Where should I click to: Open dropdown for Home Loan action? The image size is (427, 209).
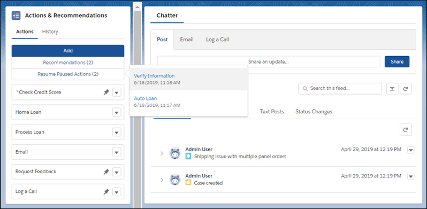coord(117,112)
